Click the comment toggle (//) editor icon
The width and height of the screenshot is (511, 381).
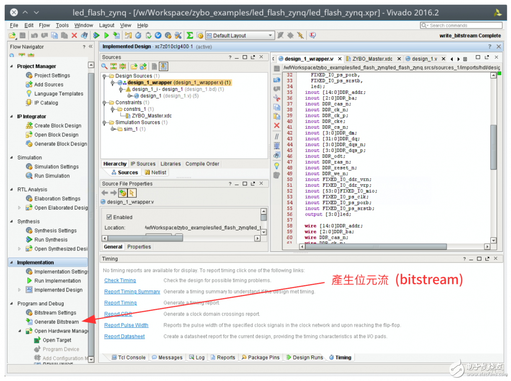[276, 136]
